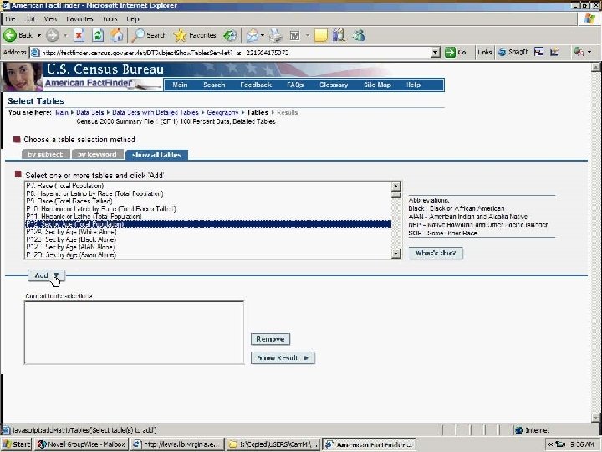The height and width of the screenshot is (452, 602).
Task: Open the File menu
Action: click(10, 18)
